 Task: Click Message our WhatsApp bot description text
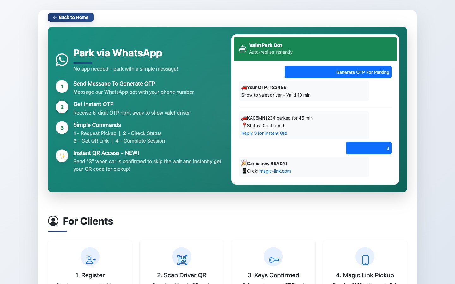(134, 92)
